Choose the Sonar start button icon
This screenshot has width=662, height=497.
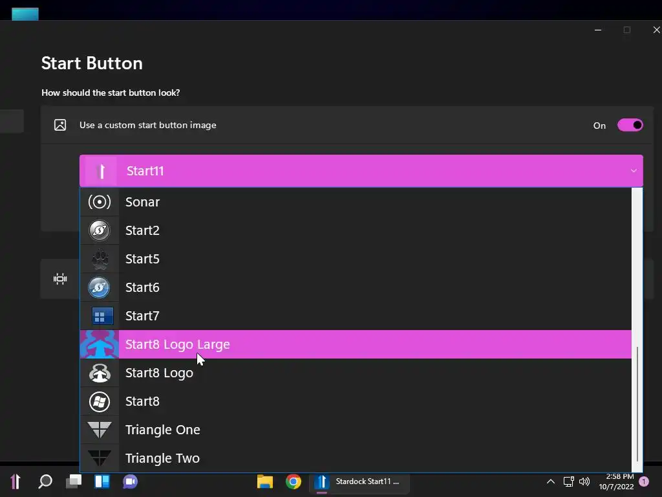click(x=100, y=202)
